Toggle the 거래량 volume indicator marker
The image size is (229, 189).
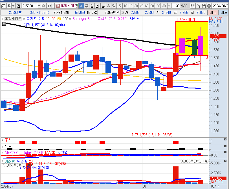(x=3, y=161)
